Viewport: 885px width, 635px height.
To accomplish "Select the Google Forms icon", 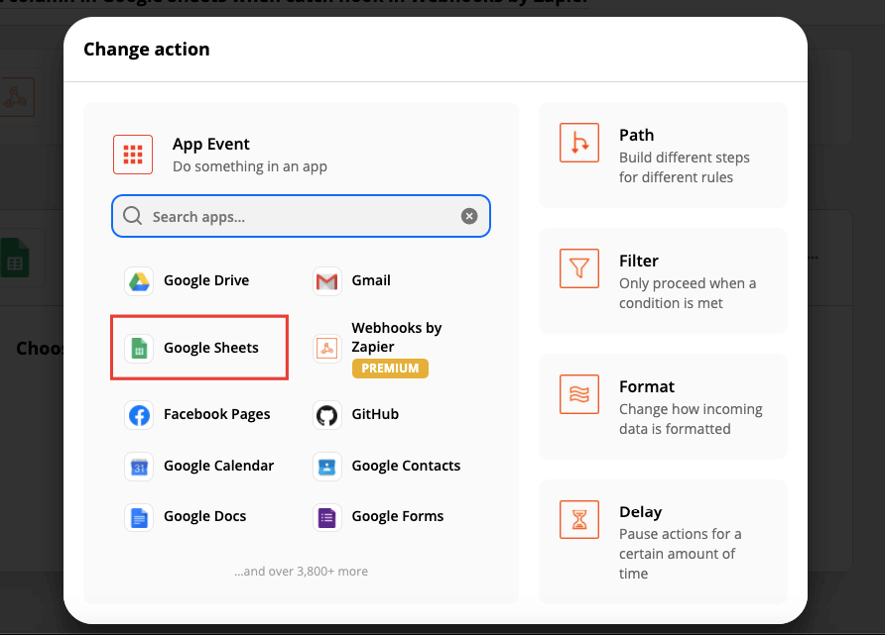I will [326, 517].
